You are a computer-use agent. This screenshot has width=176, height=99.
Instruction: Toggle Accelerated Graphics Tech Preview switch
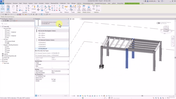(x=158, y=23)
